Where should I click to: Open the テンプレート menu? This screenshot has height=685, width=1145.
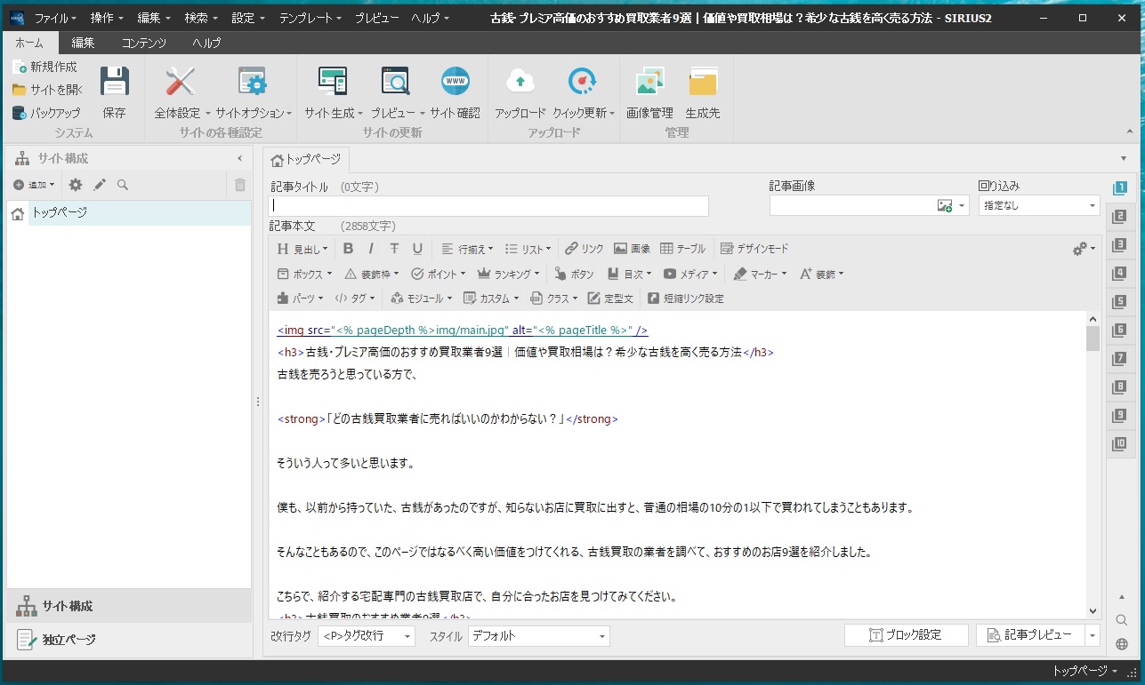click(310, 18)
